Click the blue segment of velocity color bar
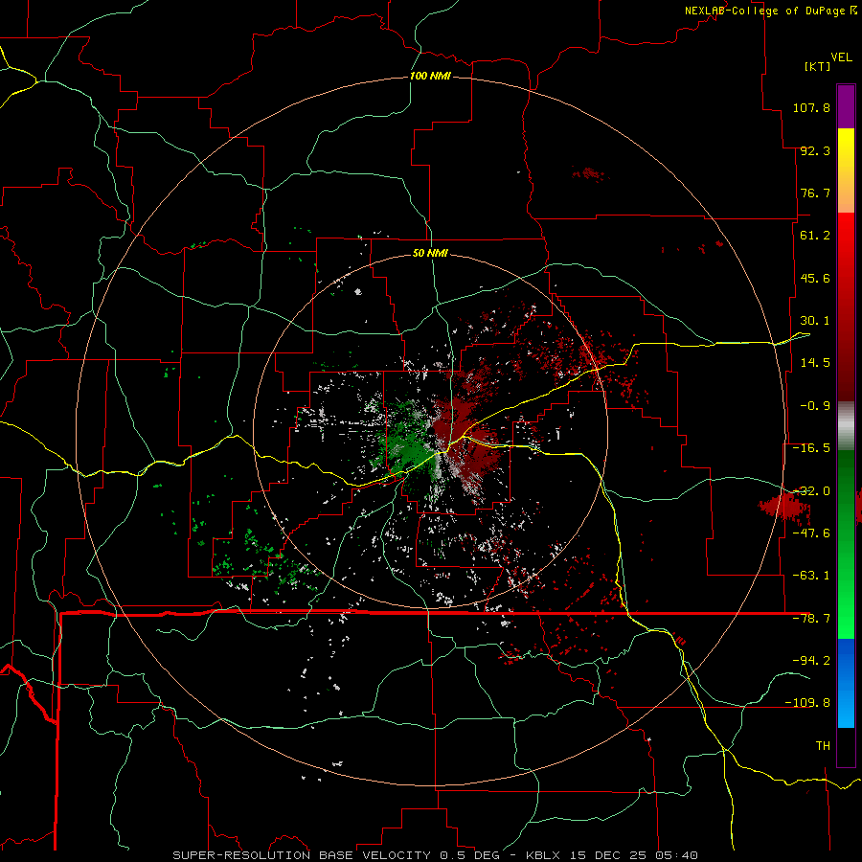Viewport: 862px width, 862px height. (x=846, y=683)
